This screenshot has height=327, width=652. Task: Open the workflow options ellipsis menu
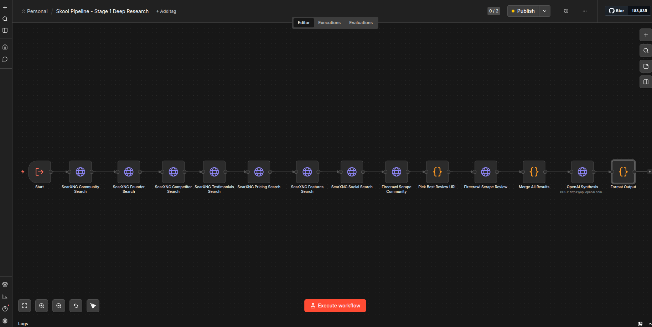[x=585, y=11]
